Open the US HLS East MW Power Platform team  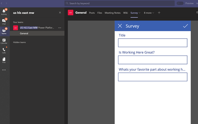[x=37, y=28]
